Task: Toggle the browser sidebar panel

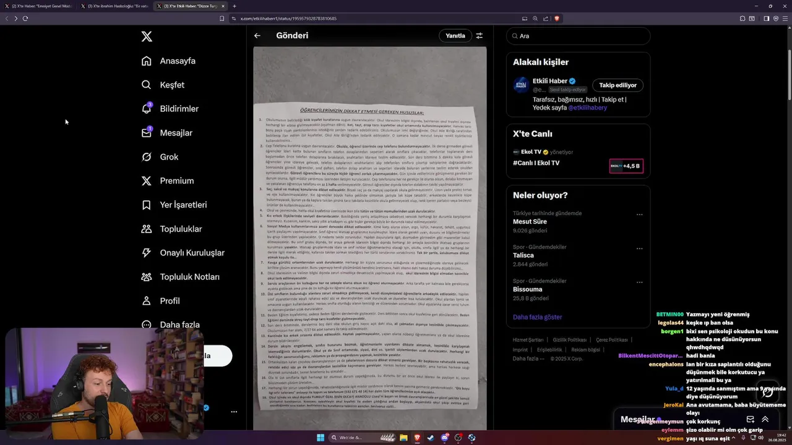Action: [766, 19]
